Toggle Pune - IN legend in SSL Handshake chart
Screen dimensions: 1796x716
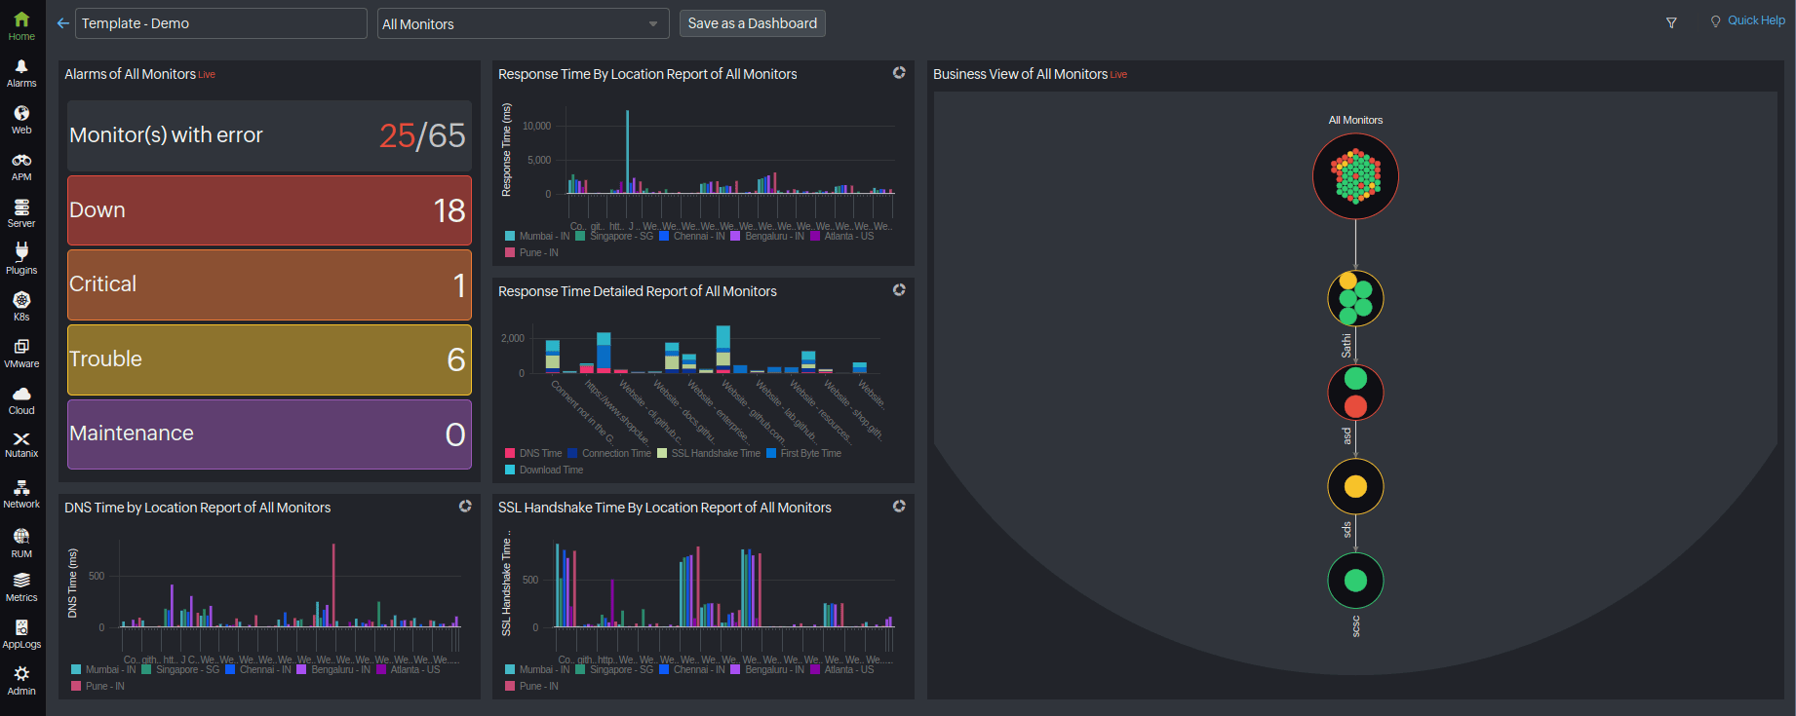pyautogui.click(x=531, y=686)
